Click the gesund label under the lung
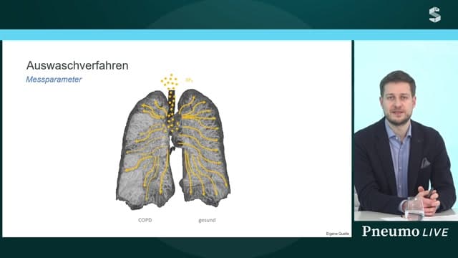 (207, 220)
